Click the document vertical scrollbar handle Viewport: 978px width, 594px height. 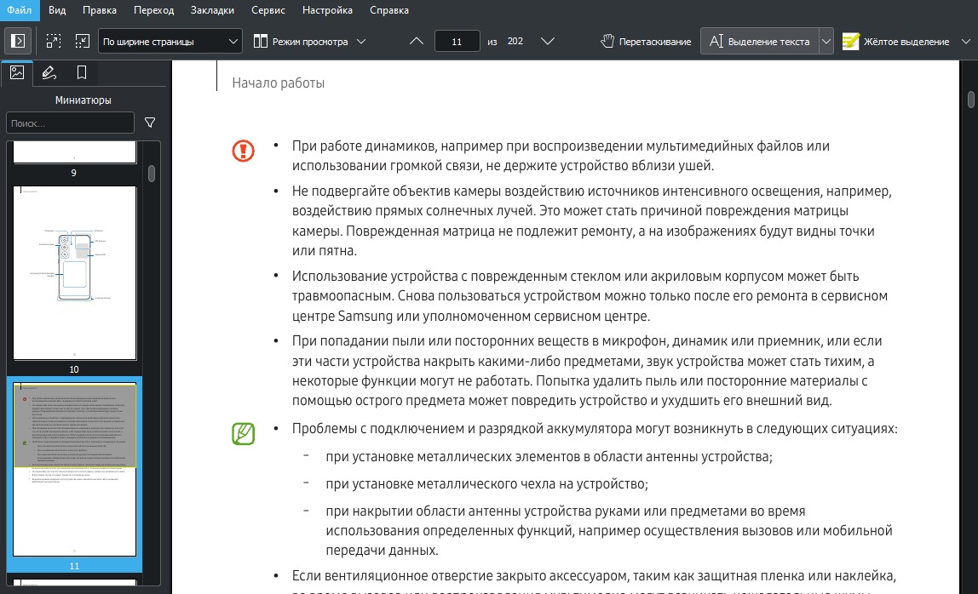click(971, 100)
